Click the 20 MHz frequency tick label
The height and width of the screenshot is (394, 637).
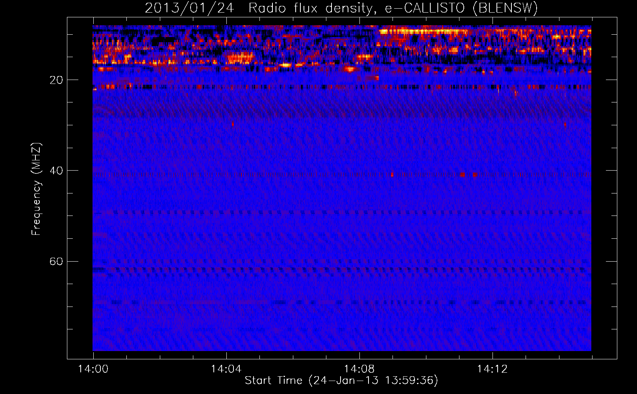56,80
